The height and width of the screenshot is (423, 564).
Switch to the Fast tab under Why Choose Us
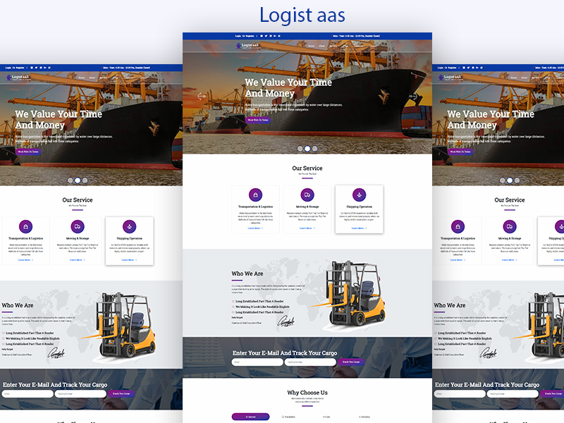pyautogui.click(x=326, y=417)
